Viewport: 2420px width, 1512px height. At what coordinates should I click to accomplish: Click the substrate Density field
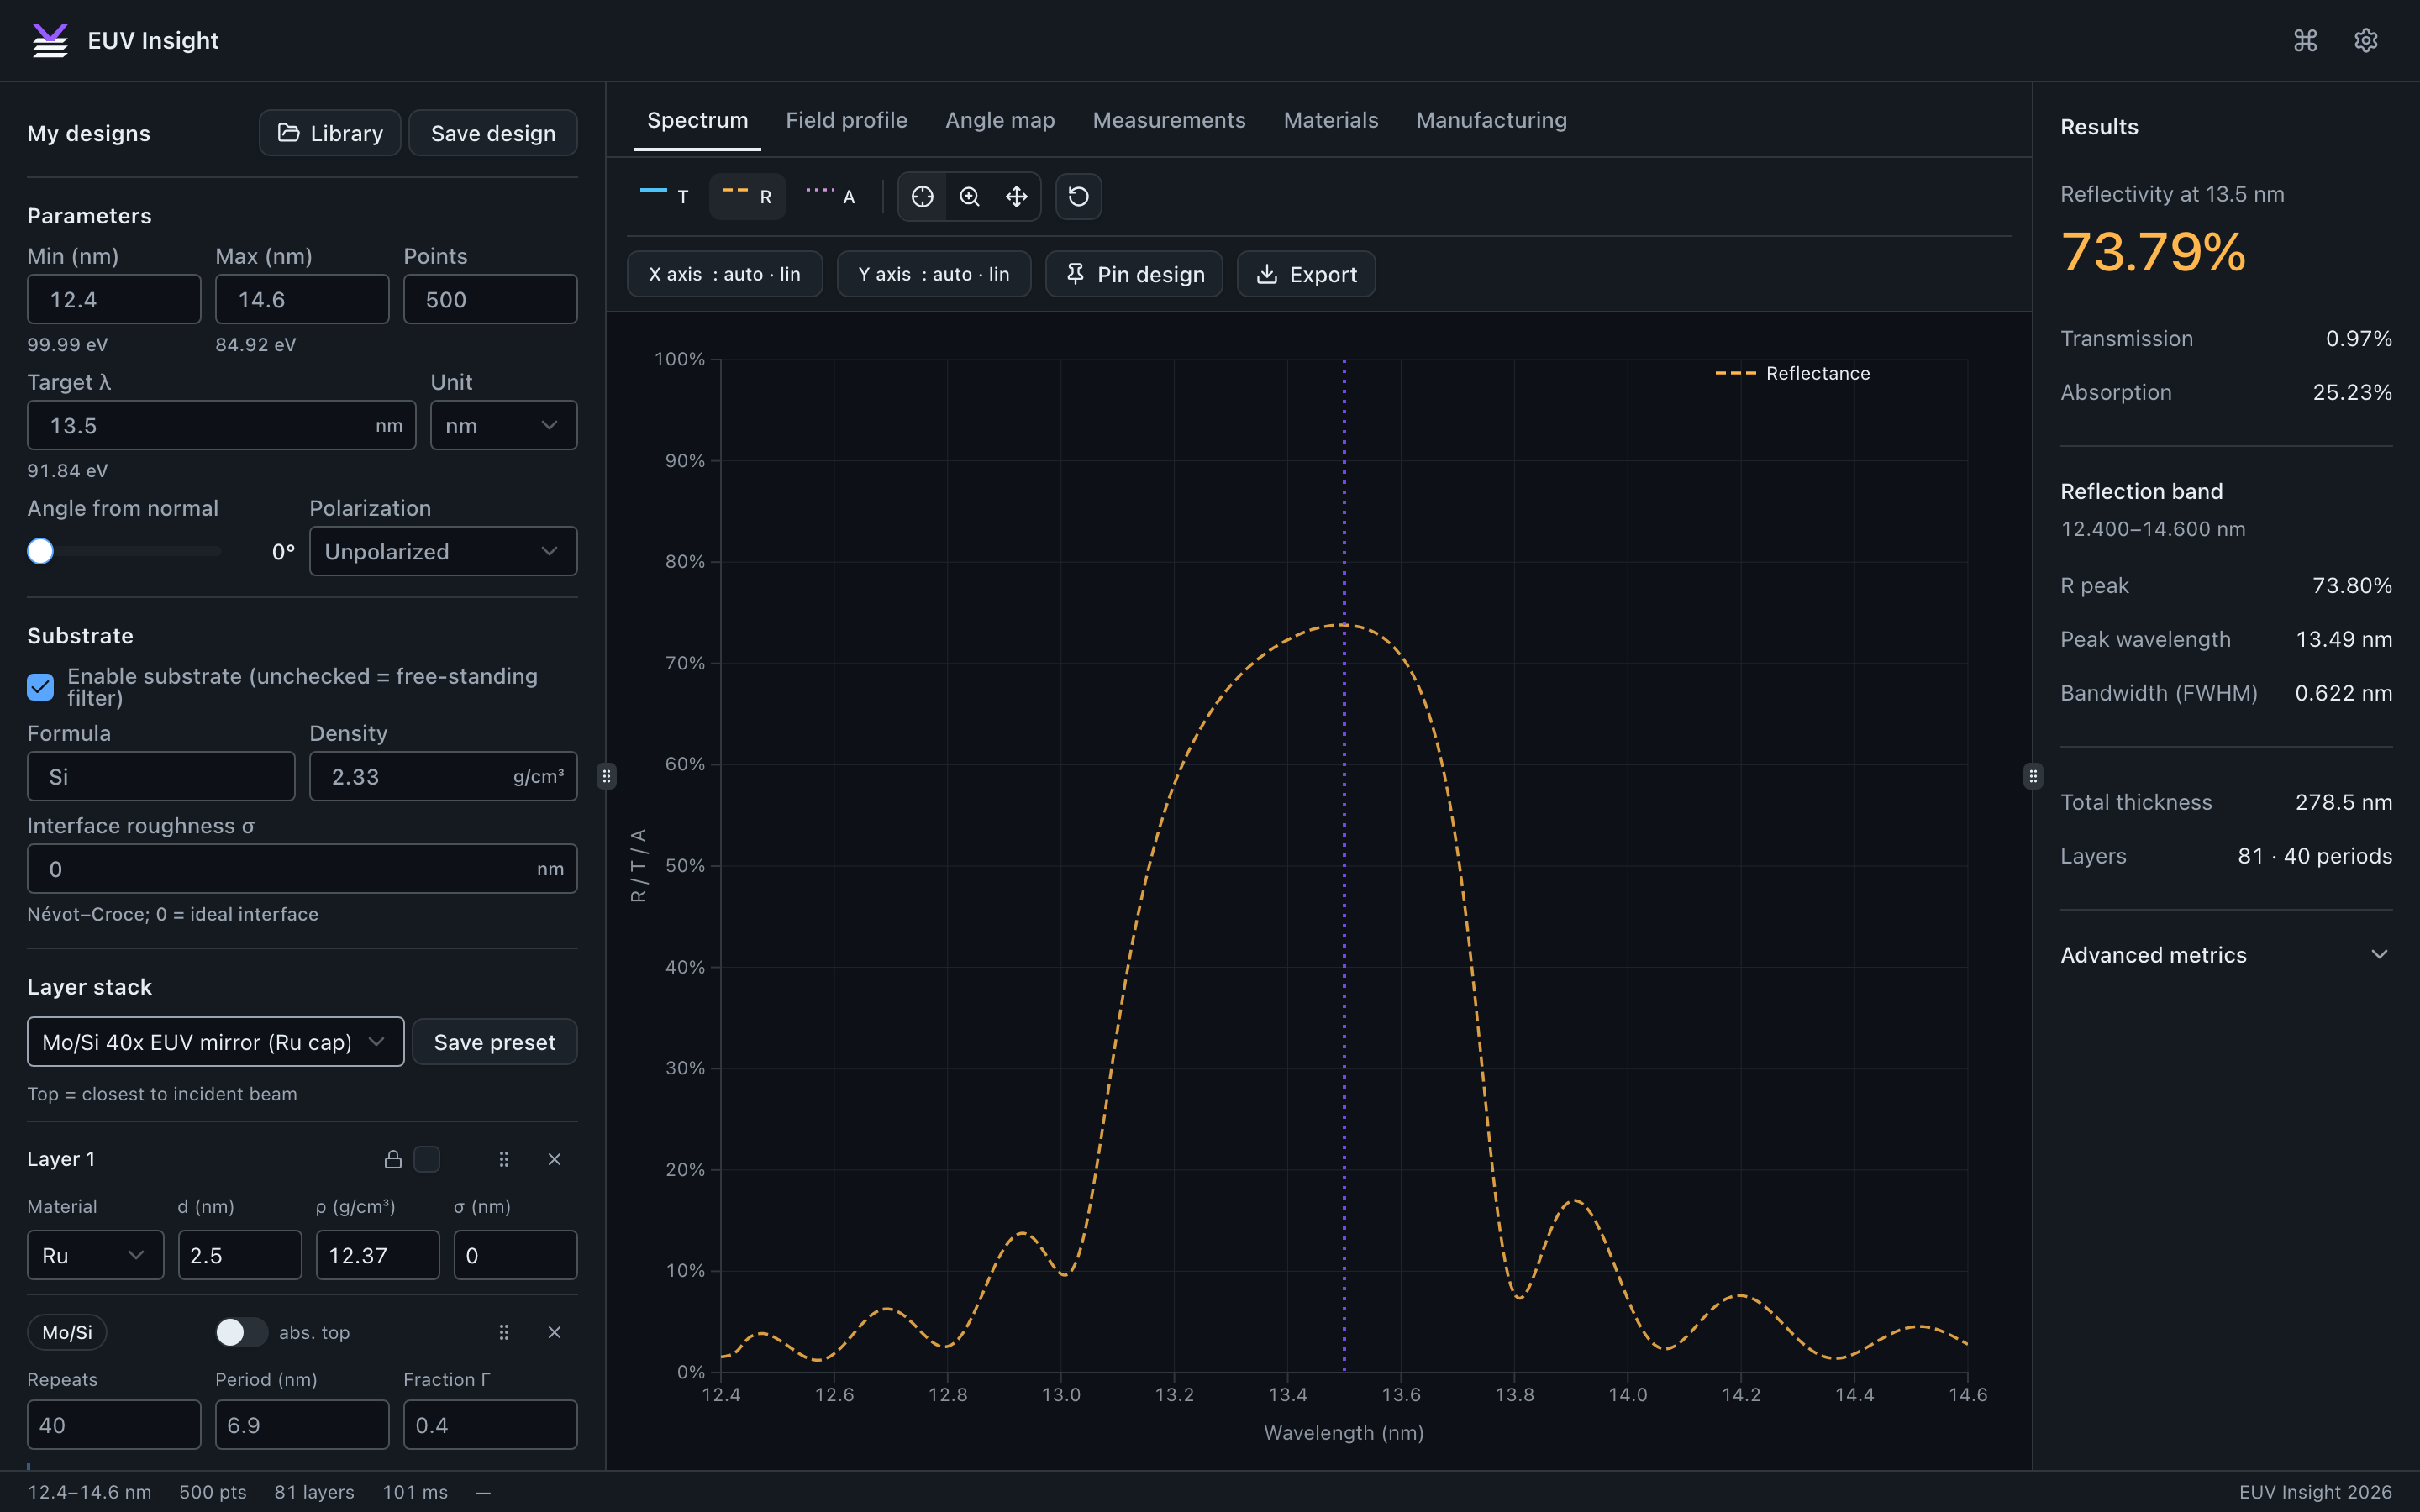click(x=443, y=776)
